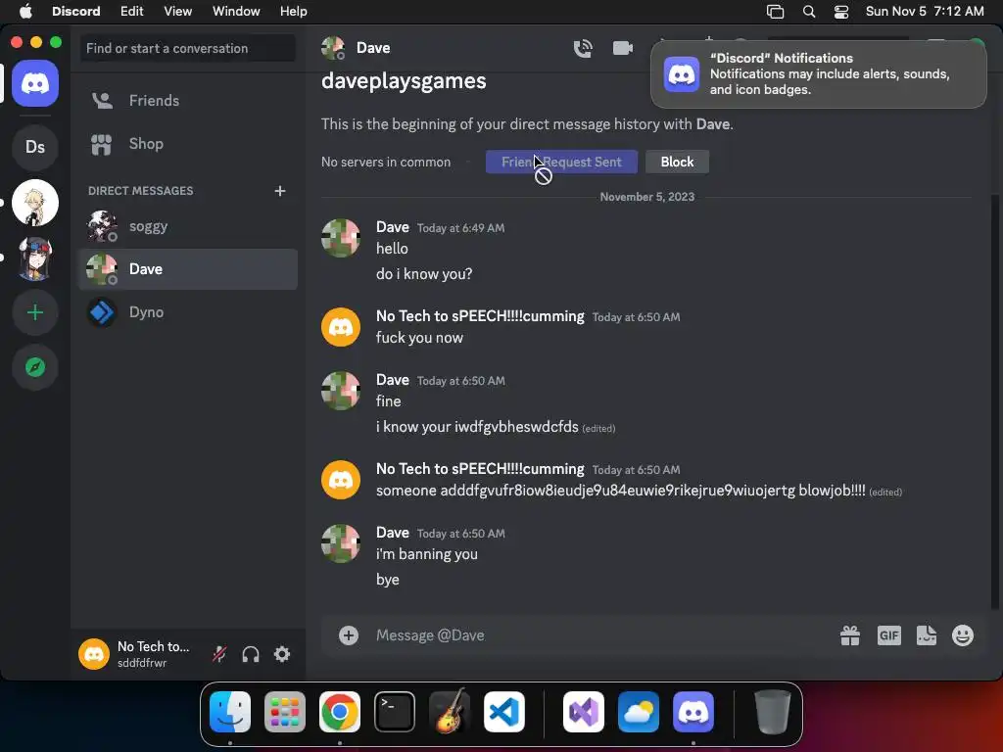Start a video call with Dave

click(x=622, y=48)
